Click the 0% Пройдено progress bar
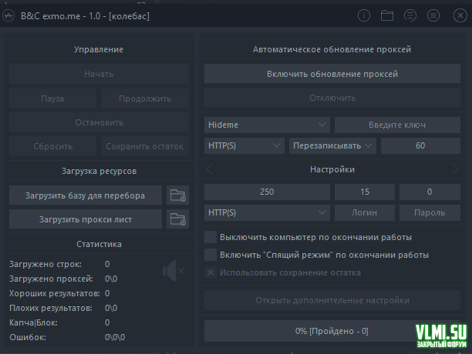Screen dimensions: 472x354 [x=332, y=330]
